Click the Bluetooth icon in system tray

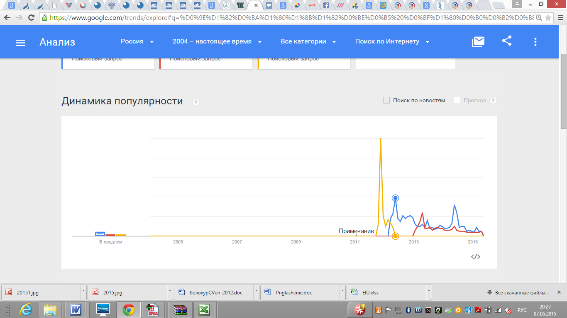tap(408, 310)
